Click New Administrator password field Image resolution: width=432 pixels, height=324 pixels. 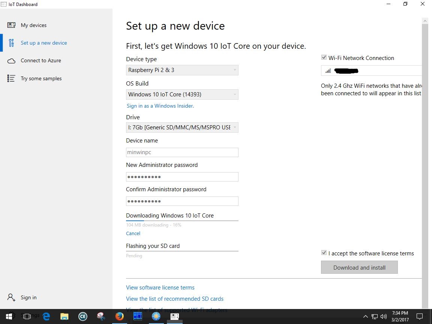(182, 177)
